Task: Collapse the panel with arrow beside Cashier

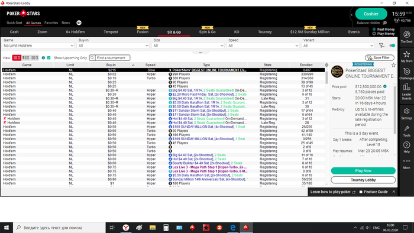Action: point(352,15)
